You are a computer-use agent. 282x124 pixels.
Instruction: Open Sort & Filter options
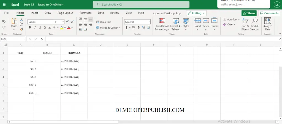[245, 24]
